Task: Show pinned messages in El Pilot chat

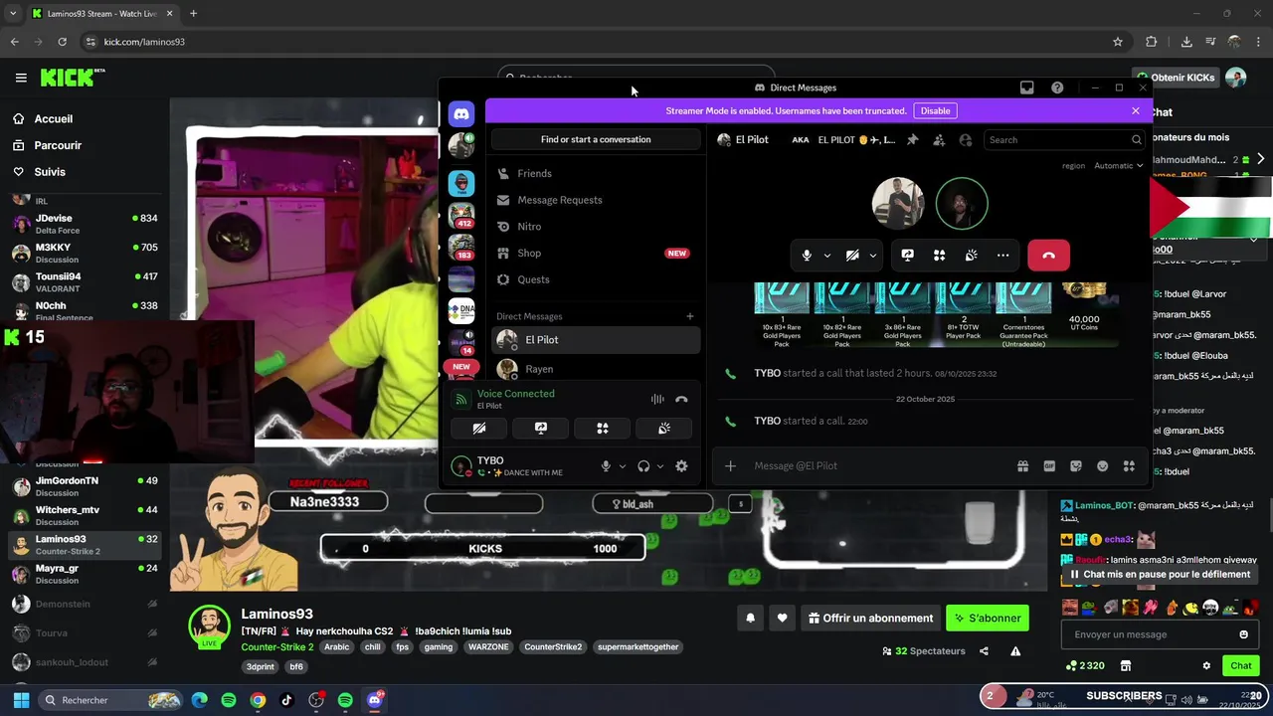Action: coord(913,140)
